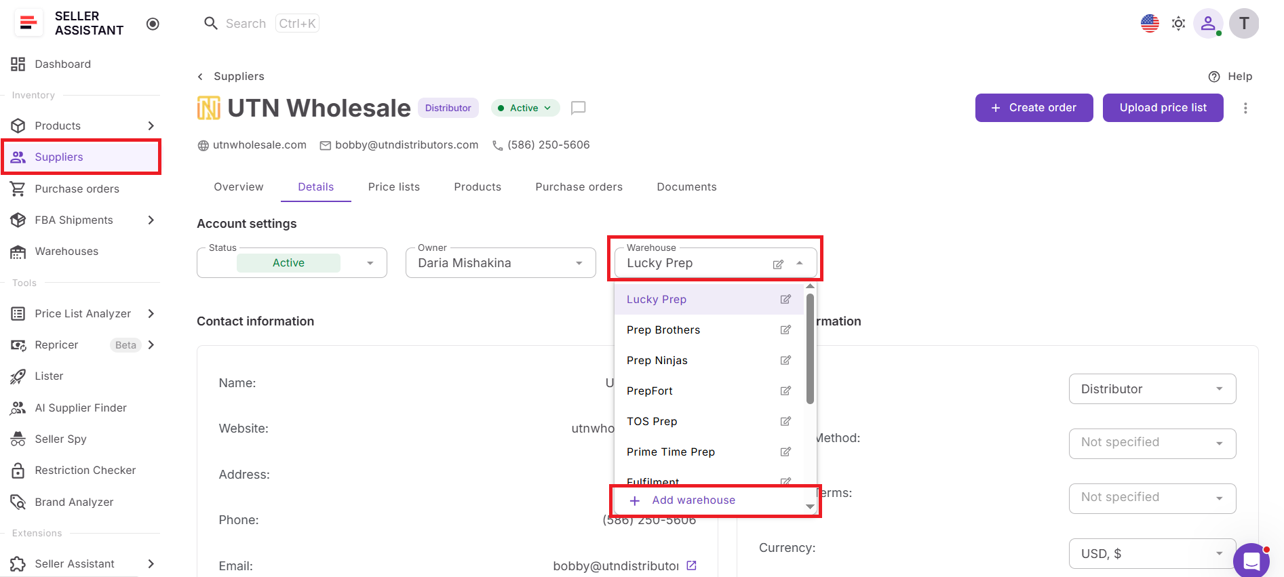Image resolution: width=1284 pixels, height=577 pixels.
Task: Select Lucky Prep in warehouse list
Action: point(709,299)
